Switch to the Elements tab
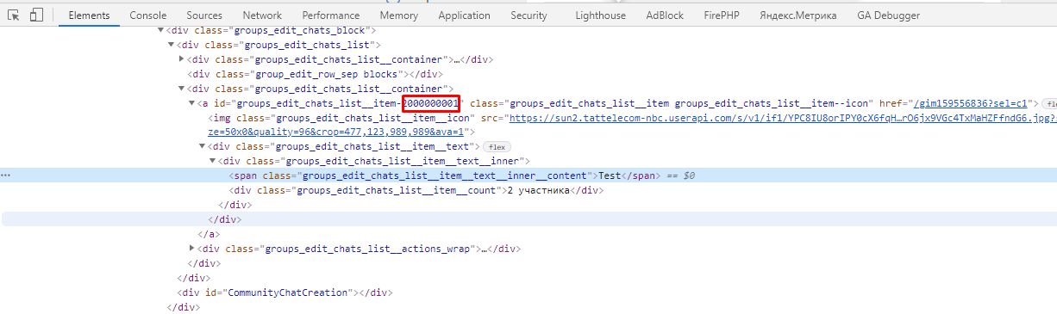The width and height of the screenshot is (1057, 314). coord(89,15)
